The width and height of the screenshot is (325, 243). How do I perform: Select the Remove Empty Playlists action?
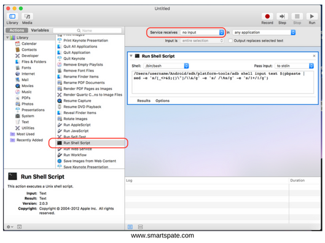(x=83, y=64)
